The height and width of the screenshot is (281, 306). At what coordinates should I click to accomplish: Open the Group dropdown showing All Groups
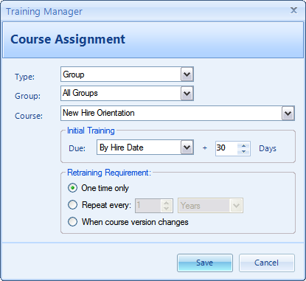187,94
